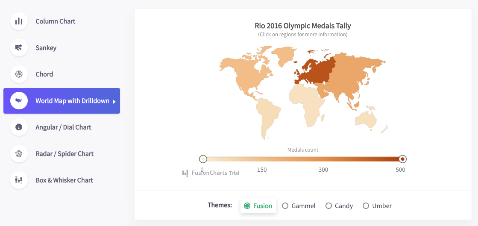Click the Radar spider chart icon

coord(19,154)
